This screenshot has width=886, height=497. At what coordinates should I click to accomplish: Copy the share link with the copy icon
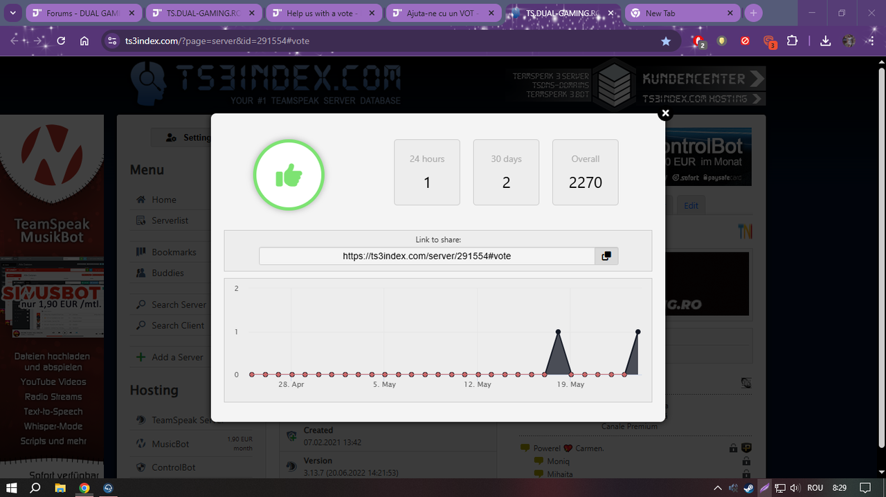coord(606,256)
